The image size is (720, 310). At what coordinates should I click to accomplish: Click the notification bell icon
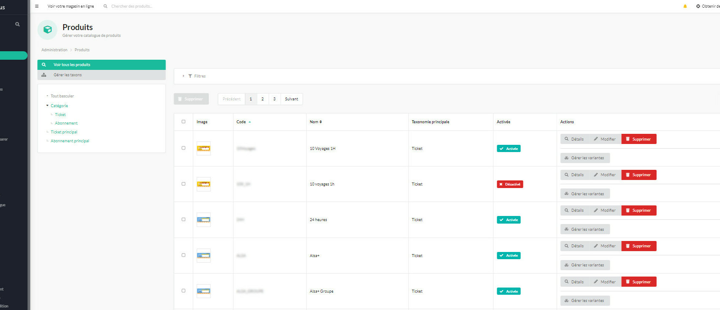(685, 6)
